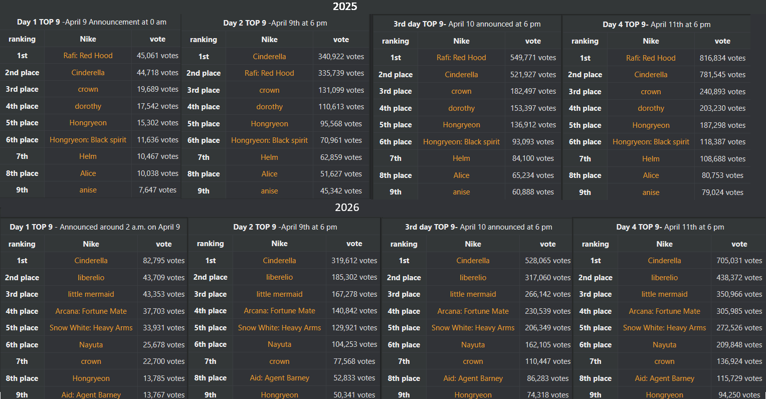Click 'Hongryeon: Black spirit' in the 11,636 votes row
766x399 pixels.
(x=88, y=140)
